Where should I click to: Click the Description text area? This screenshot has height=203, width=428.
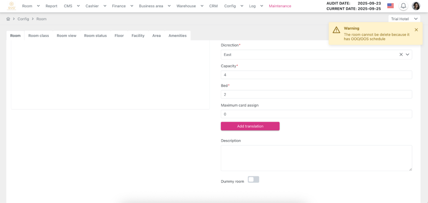pyautogui.click(x=316, y=158)
